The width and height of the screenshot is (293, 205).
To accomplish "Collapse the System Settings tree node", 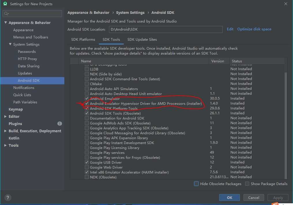I will click(x=10, y=44).
